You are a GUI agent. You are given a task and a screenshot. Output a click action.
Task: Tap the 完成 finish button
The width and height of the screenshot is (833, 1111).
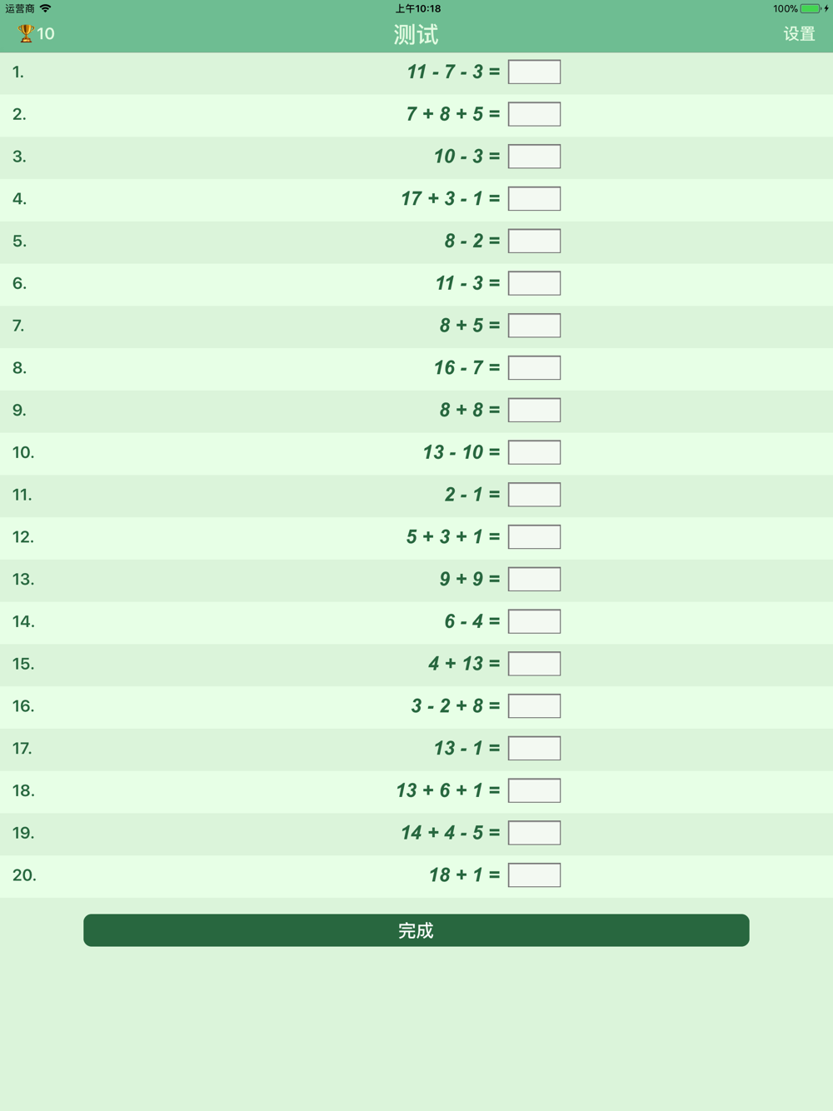416,930
